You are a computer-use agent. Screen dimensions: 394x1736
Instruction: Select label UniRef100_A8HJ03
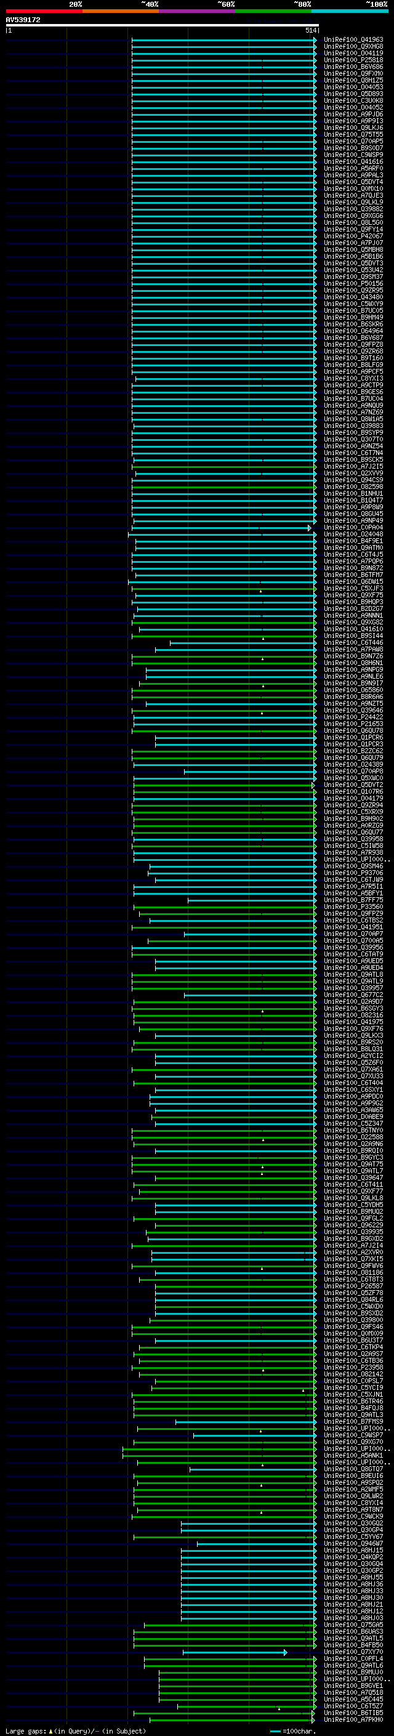353,1618
